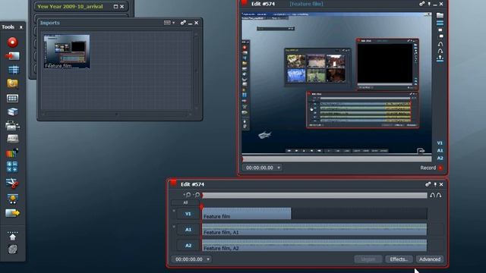This screenshot has width=486, height=273.
Task: Click the All tracks button in timeline
Action: point(185,202)
